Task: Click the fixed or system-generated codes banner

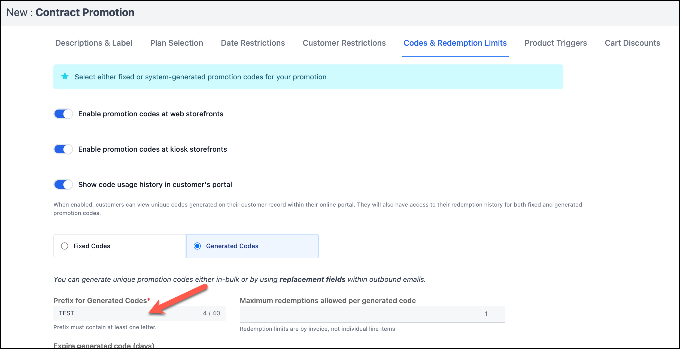Action: [308, 77]
